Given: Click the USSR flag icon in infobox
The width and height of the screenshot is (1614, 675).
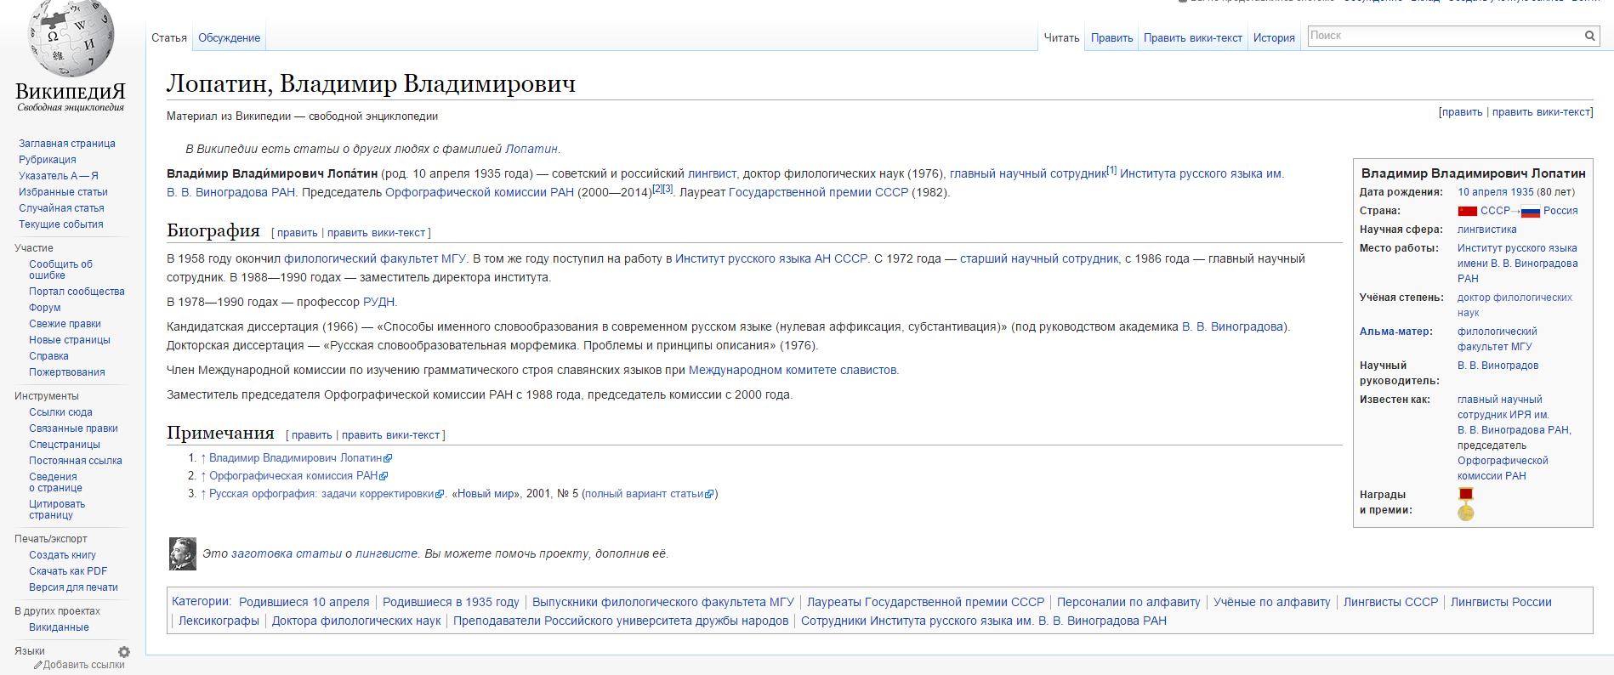Looking at the screenshot, I should point(1467,212).
